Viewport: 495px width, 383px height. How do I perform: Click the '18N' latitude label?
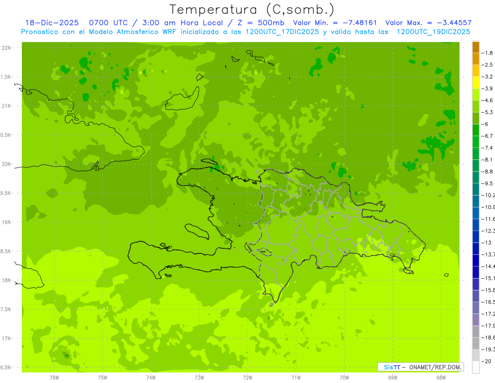[7, 280]
